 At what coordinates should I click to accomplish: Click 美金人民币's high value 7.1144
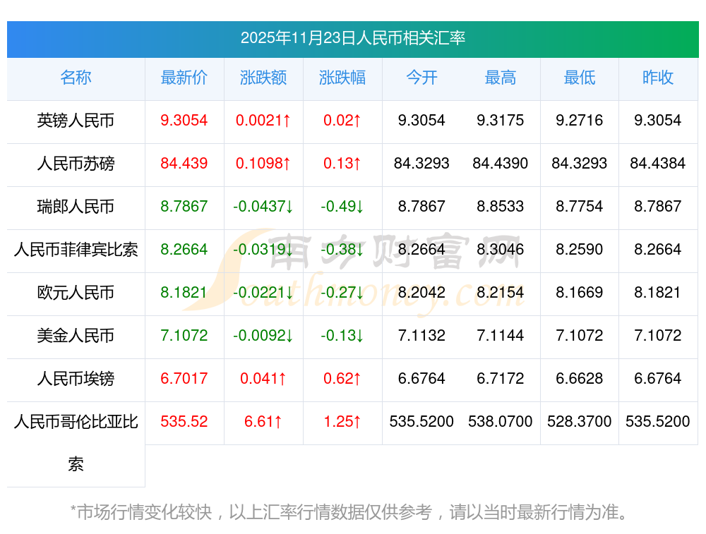click(501, 336)
